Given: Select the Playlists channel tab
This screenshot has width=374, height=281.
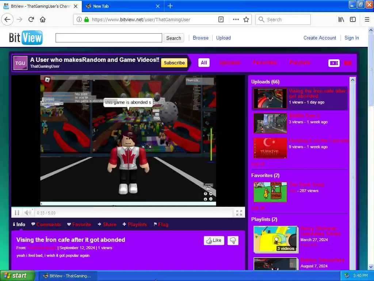Looking at the screenshot, I should (300, 63).
